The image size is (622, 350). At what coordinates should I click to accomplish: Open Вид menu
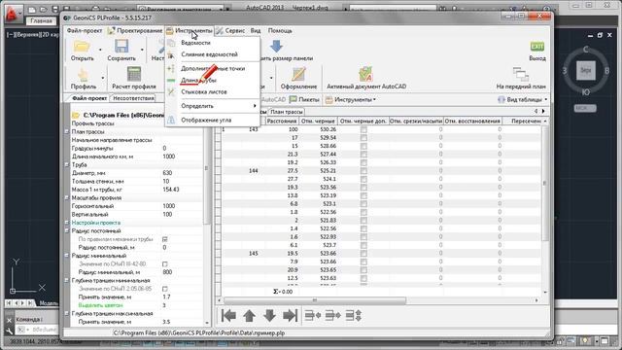point(256,30)
